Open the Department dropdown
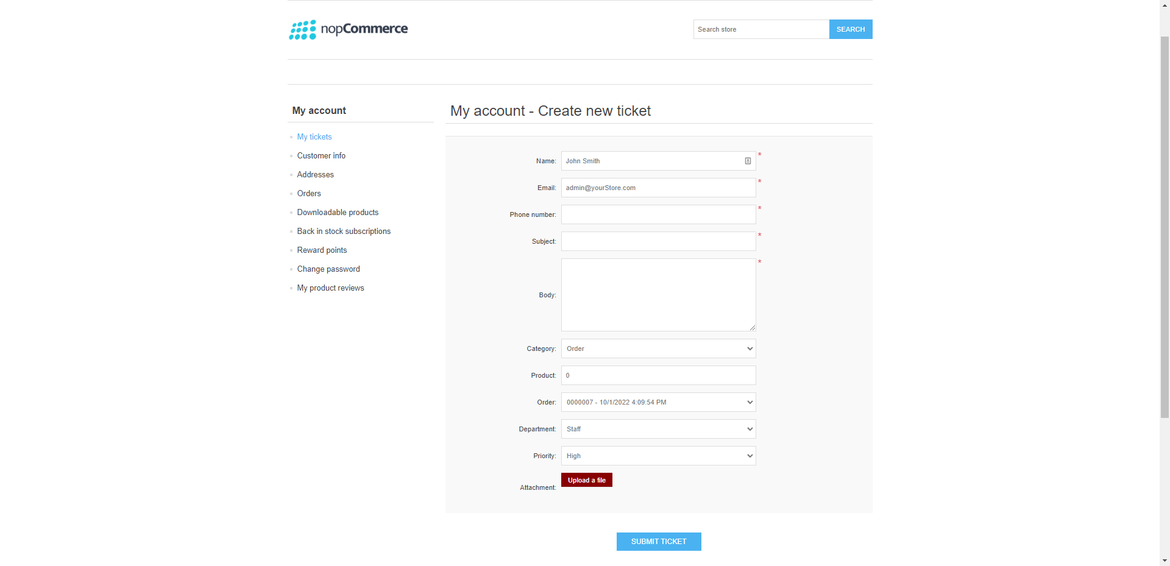This screenshot has height=566, width=1170. (658, 429)
